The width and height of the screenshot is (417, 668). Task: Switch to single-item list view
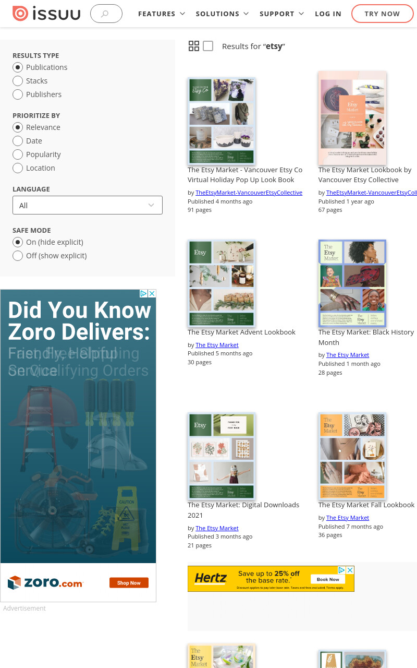tap(208, 46)
